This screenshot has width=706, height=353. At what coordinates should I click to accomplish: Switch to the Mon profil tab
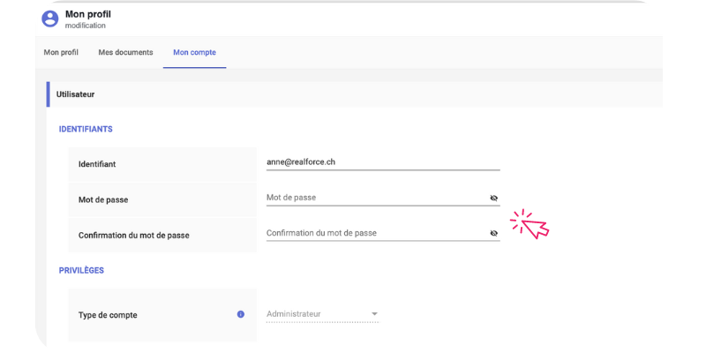pyautogui.click(x=61, y=53)
